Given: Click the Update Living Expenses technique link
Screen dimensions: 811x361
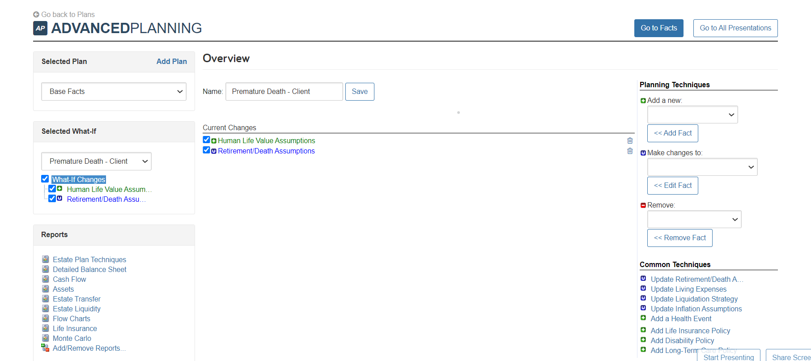Looking at the screenshot, I should pos(688,289).
